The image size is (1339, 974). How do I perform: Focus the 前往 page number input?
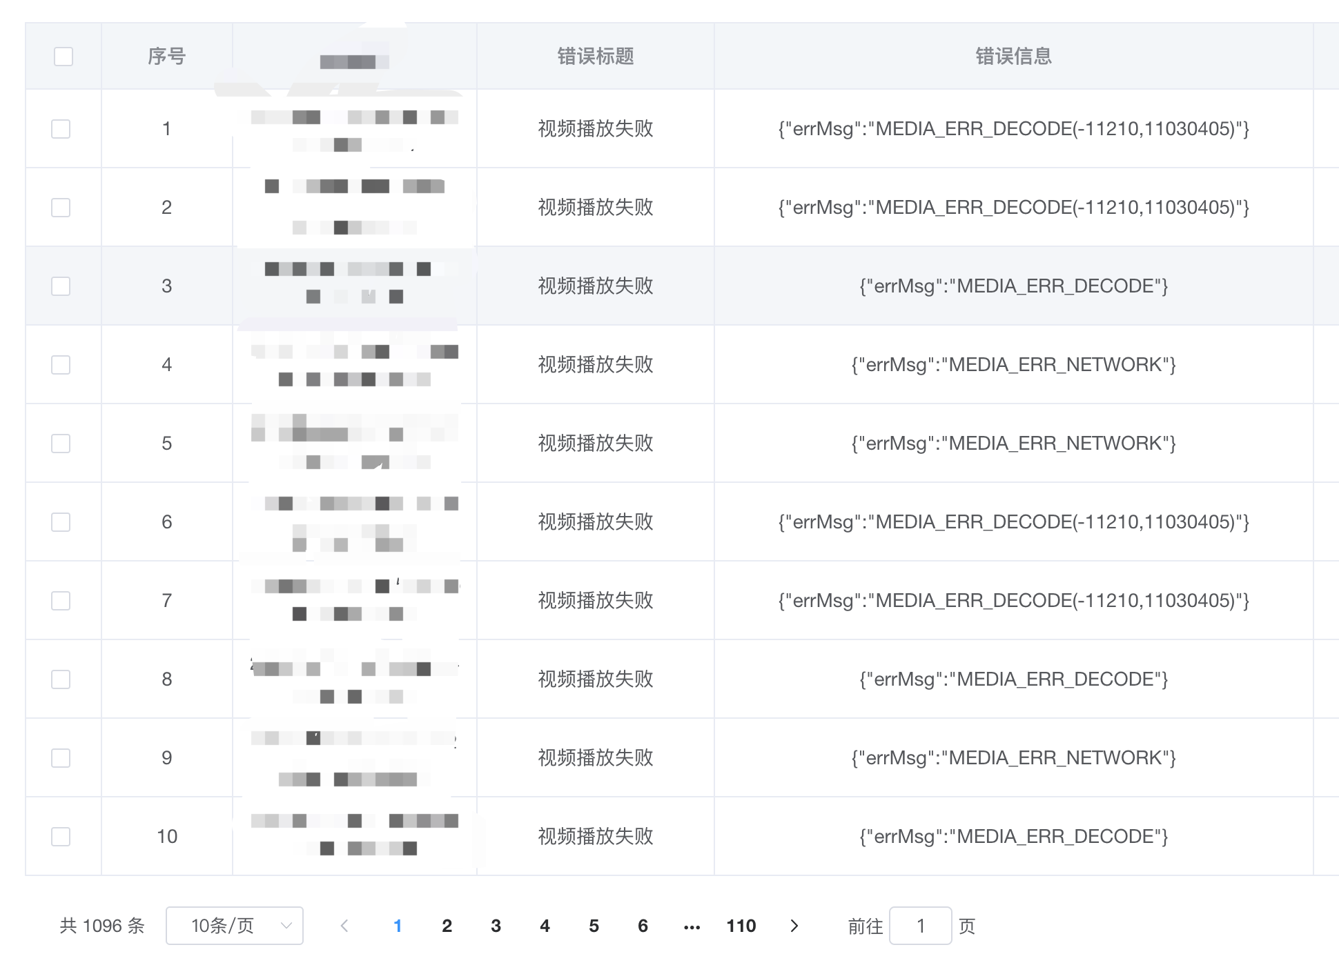point(920,926)
